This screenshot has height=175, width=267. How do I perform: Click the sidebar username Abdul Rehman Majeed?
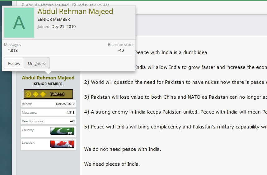pos(48,78)
